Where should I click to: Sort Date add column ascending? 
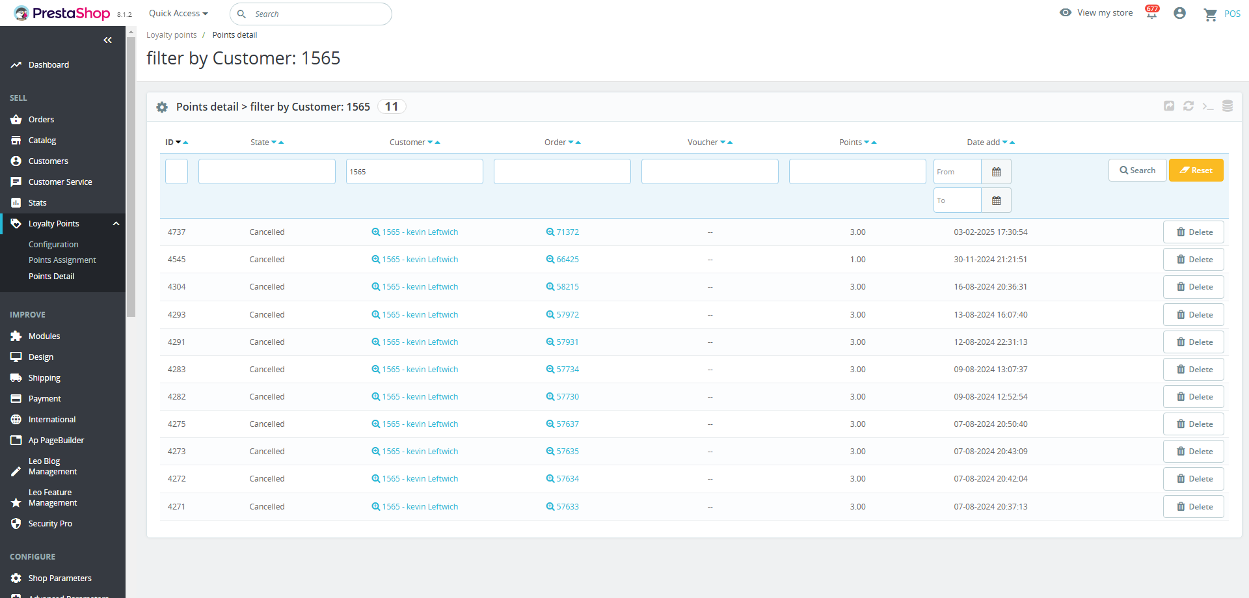(1012, 143)
